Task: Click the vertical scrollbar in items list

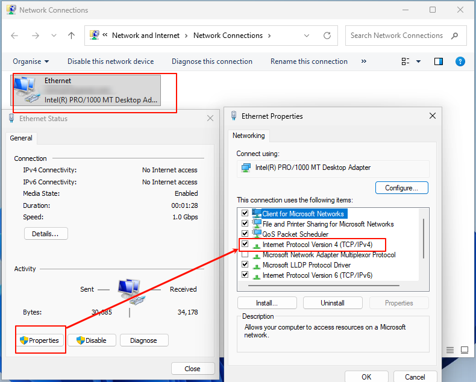Action: [x=424, y=239]
